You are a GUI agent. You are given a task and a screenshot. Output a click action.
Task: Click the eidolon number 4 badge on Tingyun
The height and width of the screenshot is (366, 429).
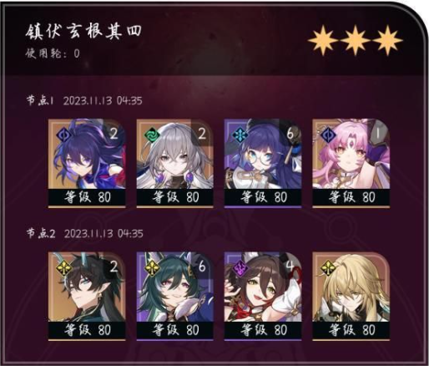[x=290, y=267]
